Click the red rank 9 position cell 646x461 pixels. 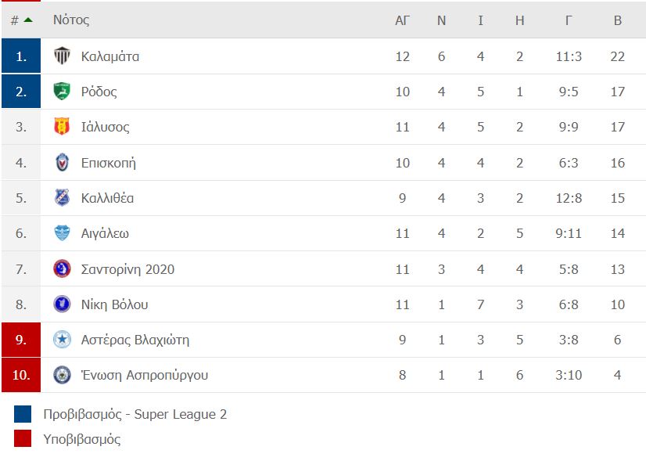[x=21, y=340]
